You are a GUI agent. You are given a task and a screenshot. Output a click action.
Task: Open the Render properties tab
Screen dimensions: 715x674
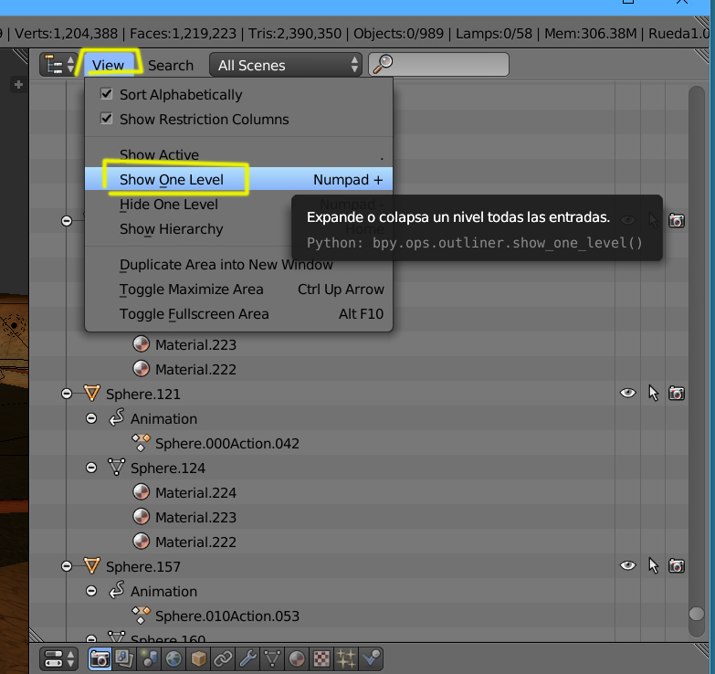click(x=100, y=659)
